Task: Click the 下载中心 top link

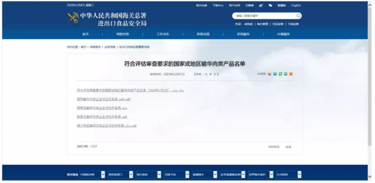Action: click(218, 6)
